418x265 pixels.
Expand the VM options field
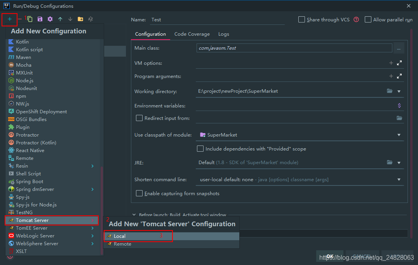(399, 63)
